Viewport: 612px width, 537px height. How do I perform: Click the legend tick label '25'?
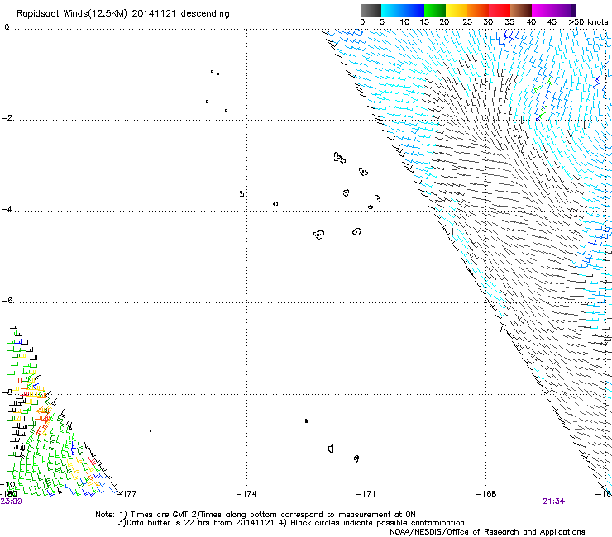[x=467, y=22]
